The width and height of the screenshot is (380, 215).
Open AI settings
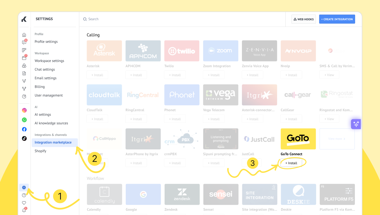[43, 115]
